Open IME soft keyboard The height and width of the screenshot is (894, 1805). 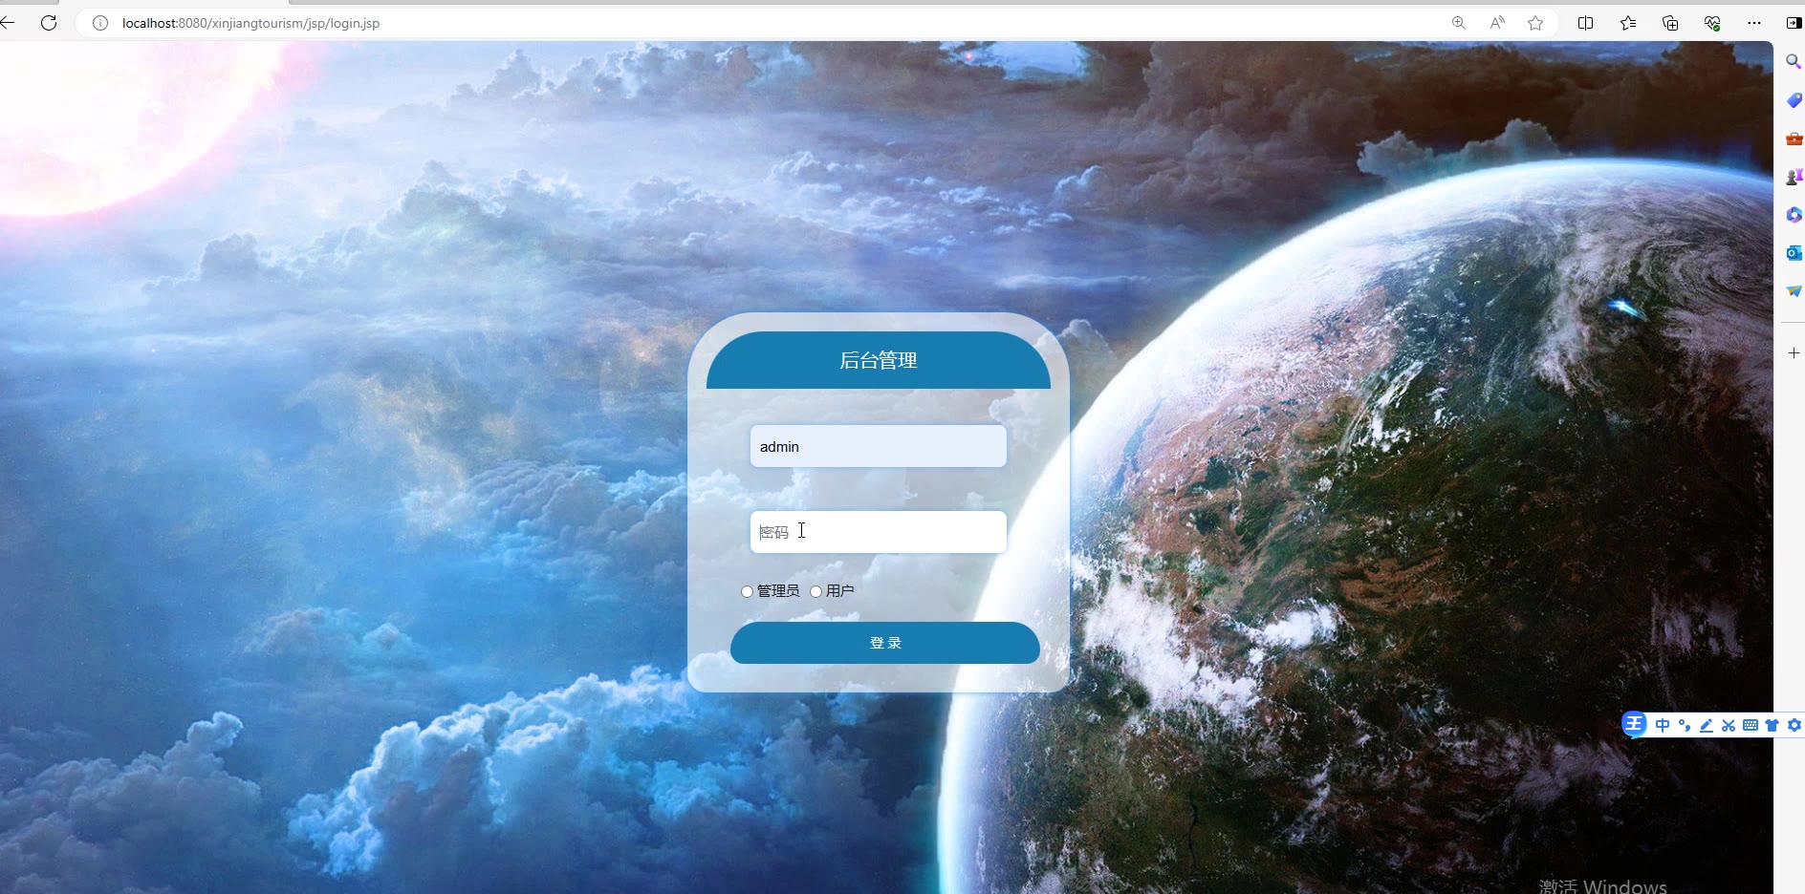(x=1751, y=725)
